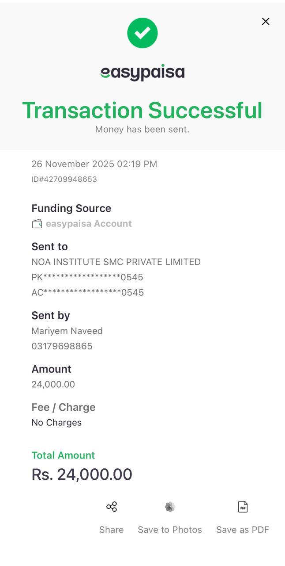Tap the Save as PDF icon

click(243, 507)
